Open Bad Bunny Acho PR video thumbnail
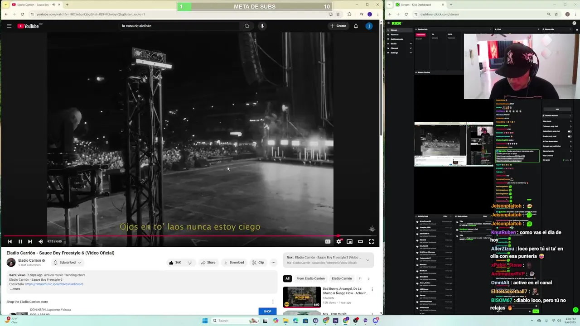The height and width of the screenshot is (326, 580). 302,297
